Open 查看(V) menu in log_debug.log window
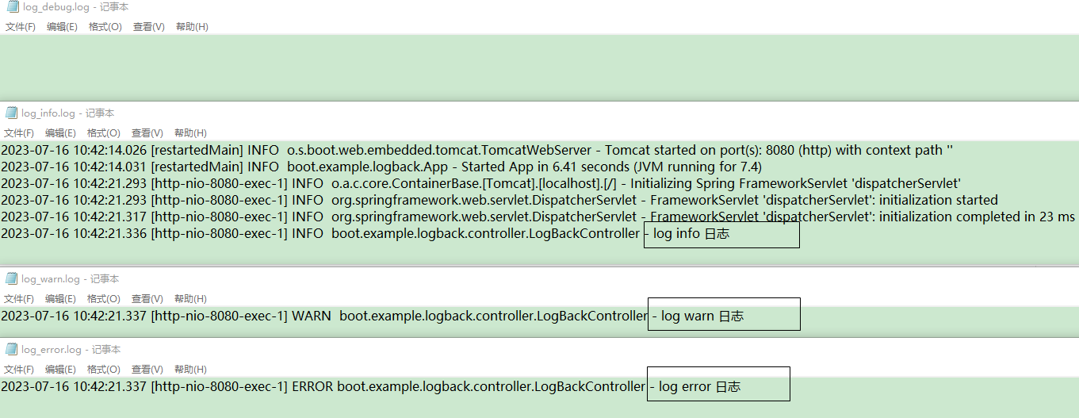Image resolution: width=1079 pixels, height=418 pixels. click(149, 27)
